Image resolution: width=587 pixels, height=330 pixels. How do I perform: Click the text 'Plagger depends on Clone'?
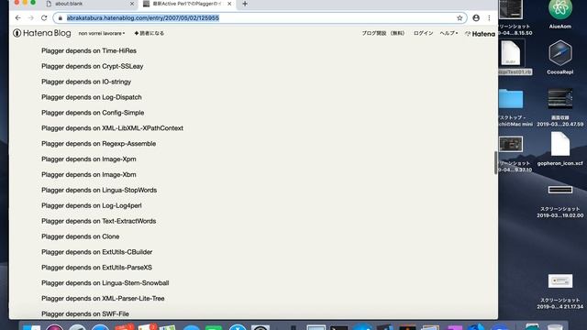point(81,236)
